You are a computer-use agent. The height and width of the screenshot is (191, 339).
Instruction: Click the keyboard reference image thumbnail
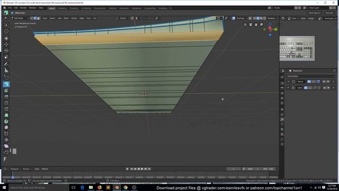point(297,48)
